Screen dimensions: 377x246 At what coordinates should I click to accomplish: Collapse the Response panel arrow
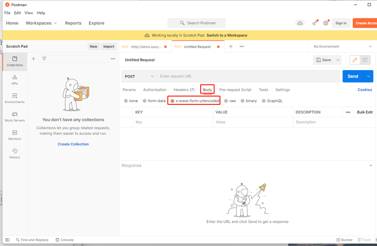tap(371, 166)
